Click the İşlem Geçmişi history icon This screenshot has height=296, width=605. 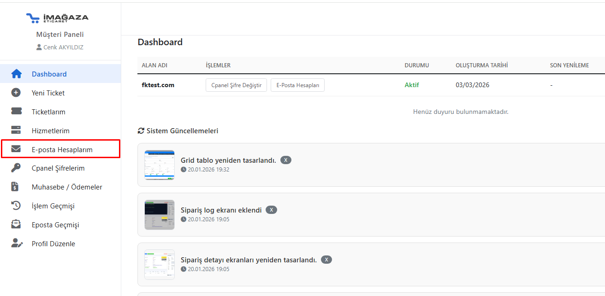[16, 206]
